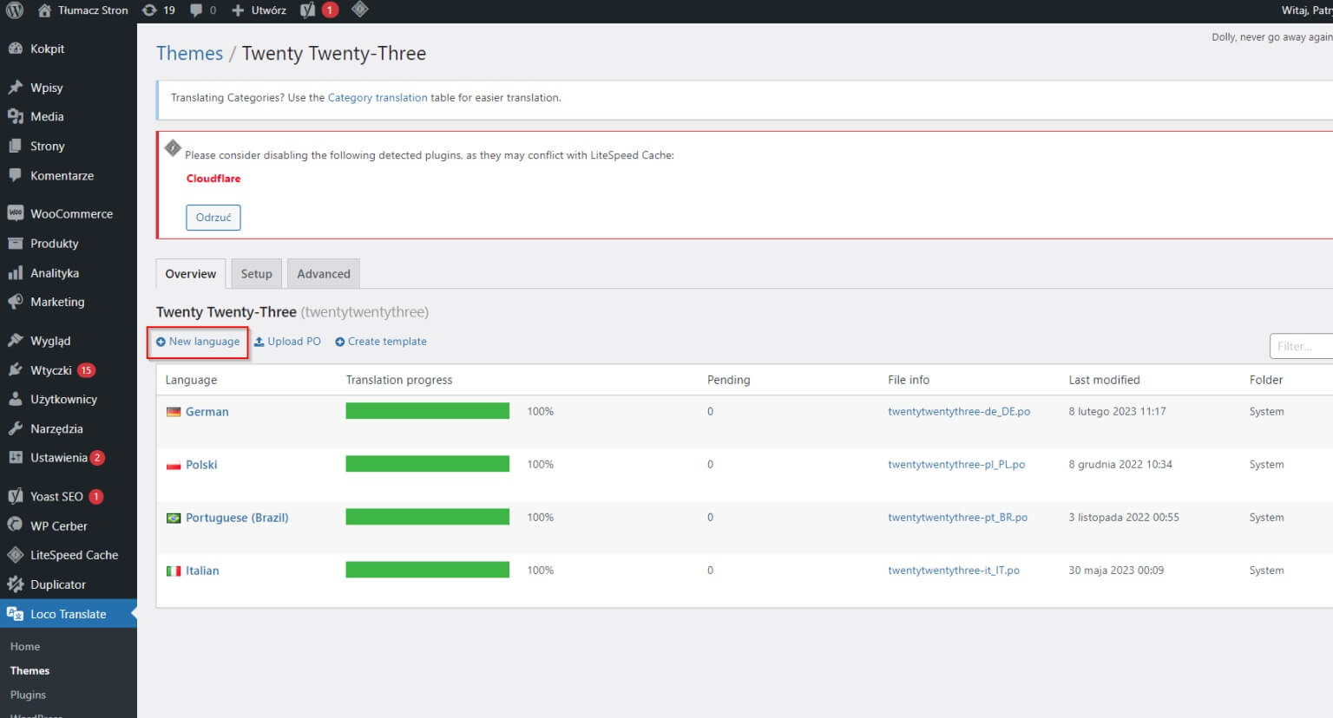Click the Komentarze bubble icon

click(x=16, y=175)
